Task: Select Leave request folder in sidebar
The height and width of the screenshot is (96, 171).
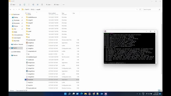Action: 17,38
